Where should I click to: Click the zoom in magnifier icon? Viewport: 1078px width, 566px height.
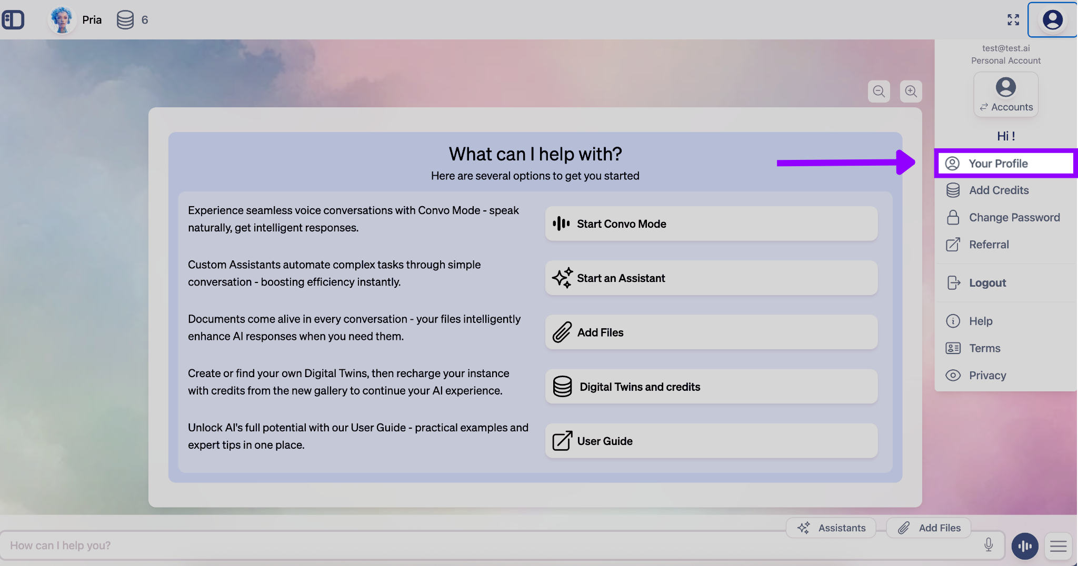[911, 91]
